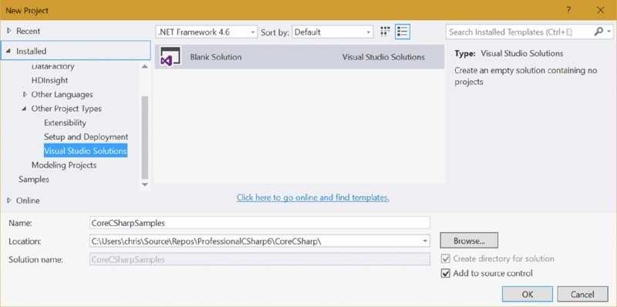Click the tree scrollbar up arrow
The width and height of the screenshot is (617, 307).
[144, 66]
